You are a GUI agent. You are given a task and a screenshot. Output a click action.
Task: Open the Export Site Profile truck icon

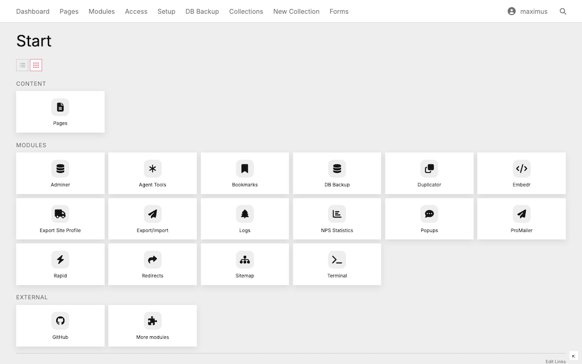click(60, 214)
